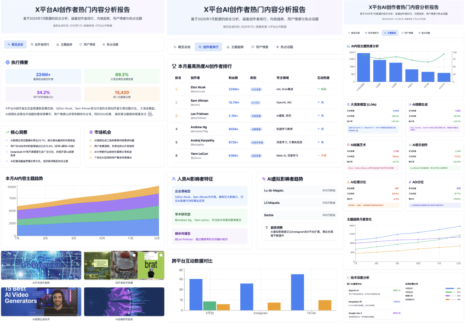Click the chevron beside the AI伦理话题 insight
This screenshot has height=323, width=465.
coord(7,161)
